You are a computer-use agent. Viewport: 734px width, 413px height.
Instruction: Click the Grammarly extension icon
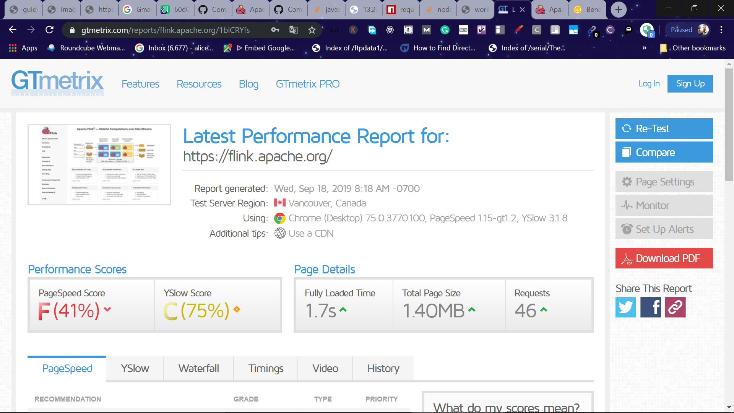click(x=445, y=30)
